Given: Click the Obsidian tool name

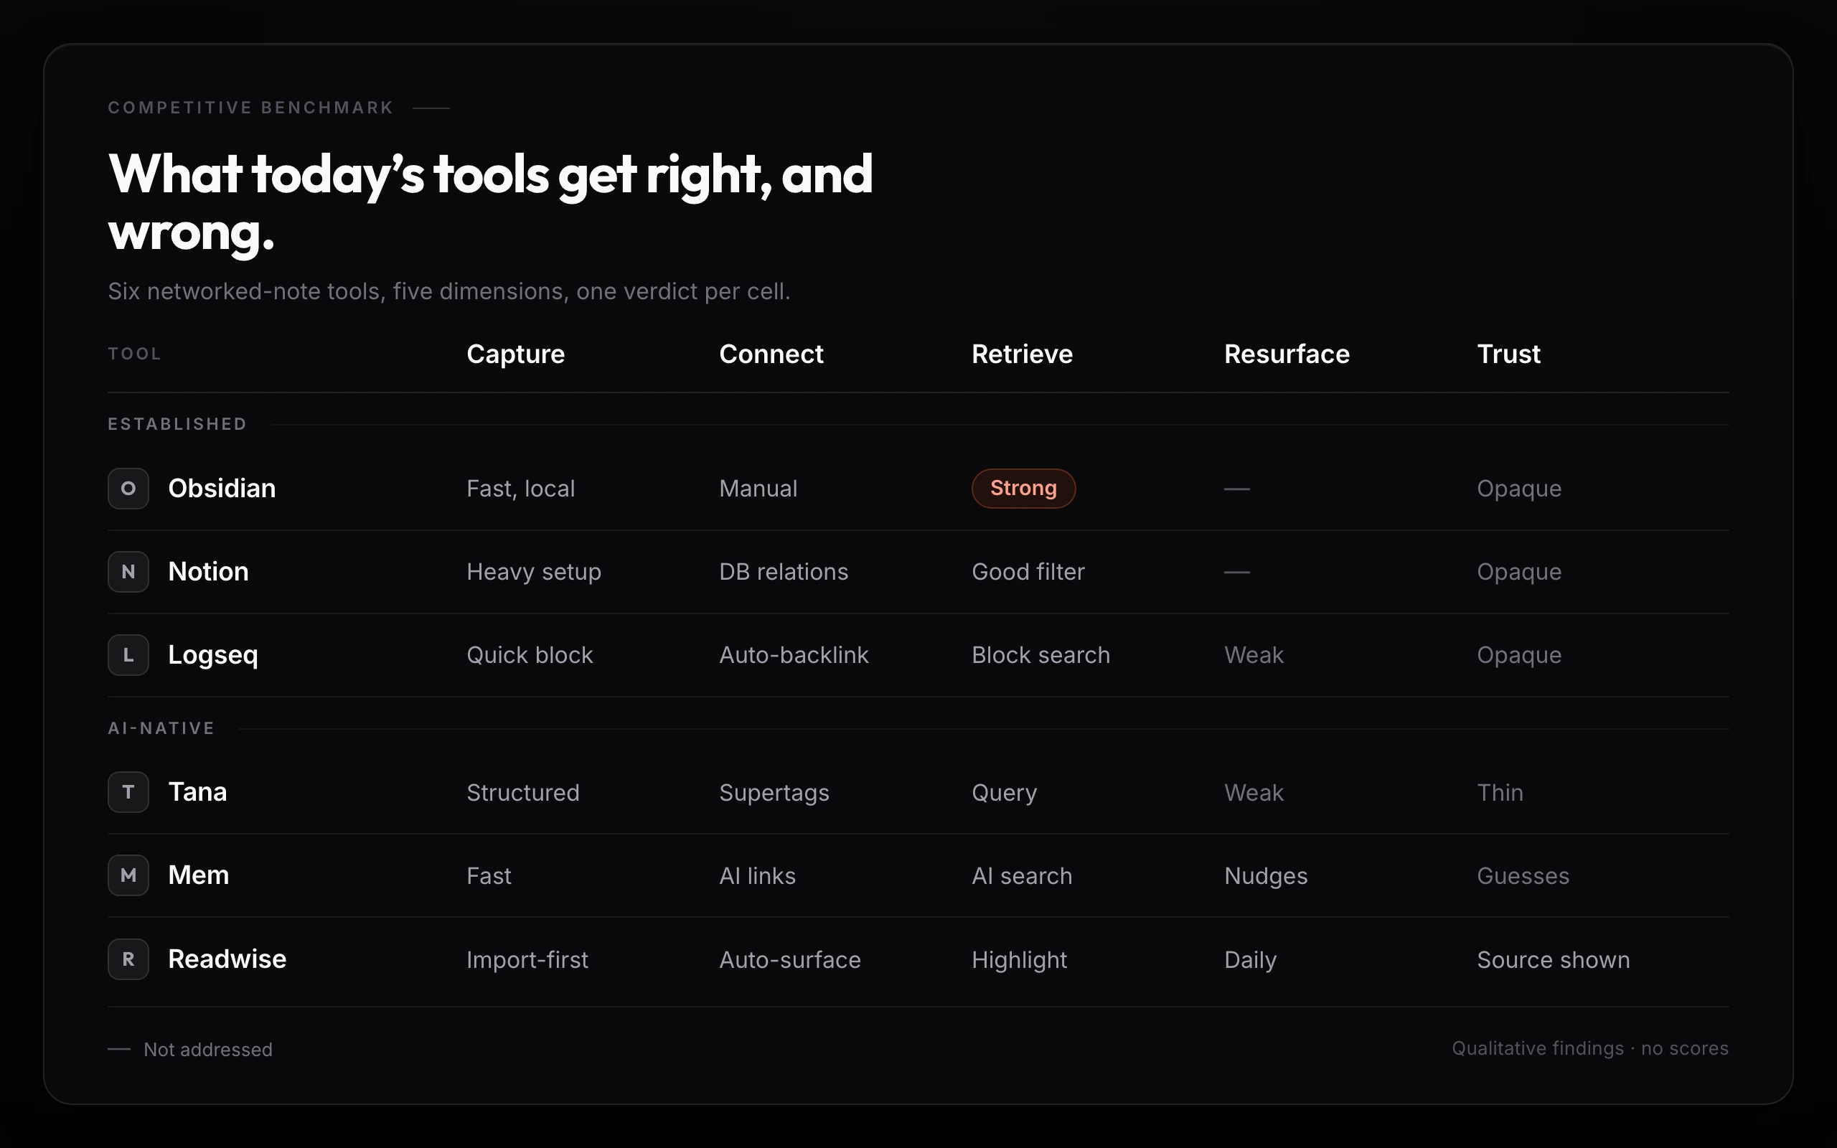Looking at the screenshot, I should point(222,488).
